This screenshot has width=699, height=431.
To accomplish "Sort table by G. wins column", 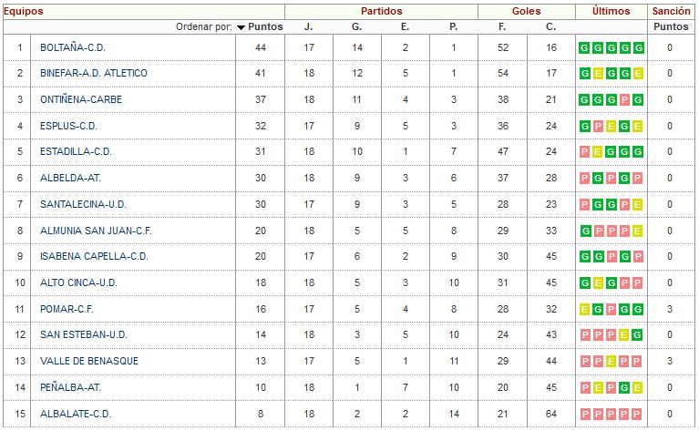I will (356, 26).
